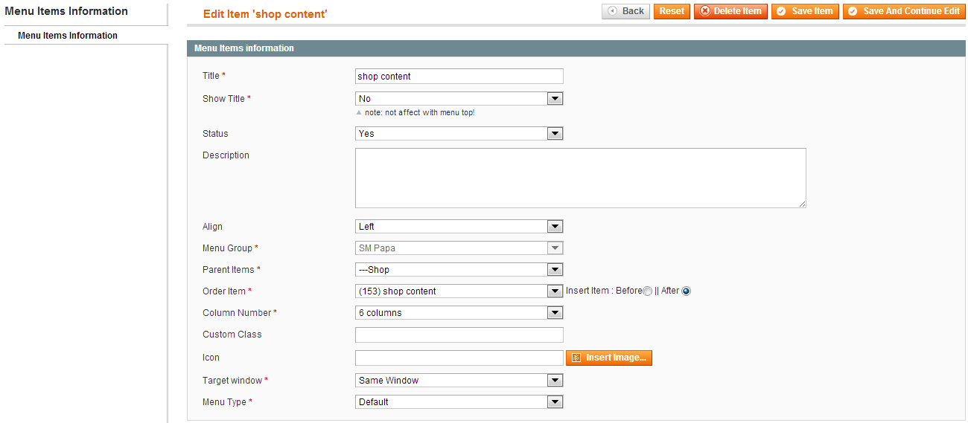
Task: Open the Parent Items dropdown
Action: [459, 270]
